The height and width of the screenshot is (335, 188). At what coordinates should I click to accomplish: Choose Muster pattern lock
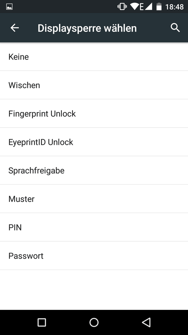pos(94,199)
